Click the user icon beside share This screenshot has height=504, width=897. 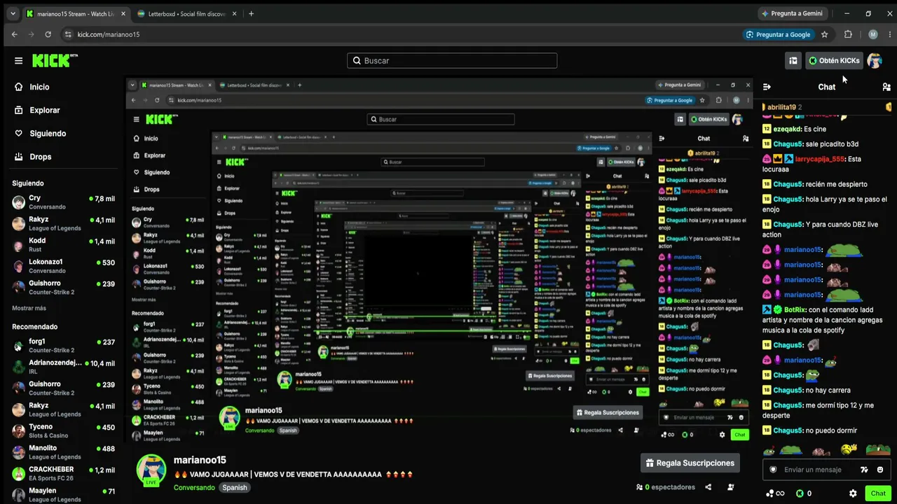pyautogui.click(x=731, y=487)
